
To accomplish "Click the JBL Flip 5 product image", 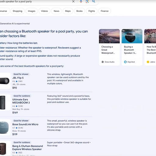I will pyautogui.click(x=5, y=81).
